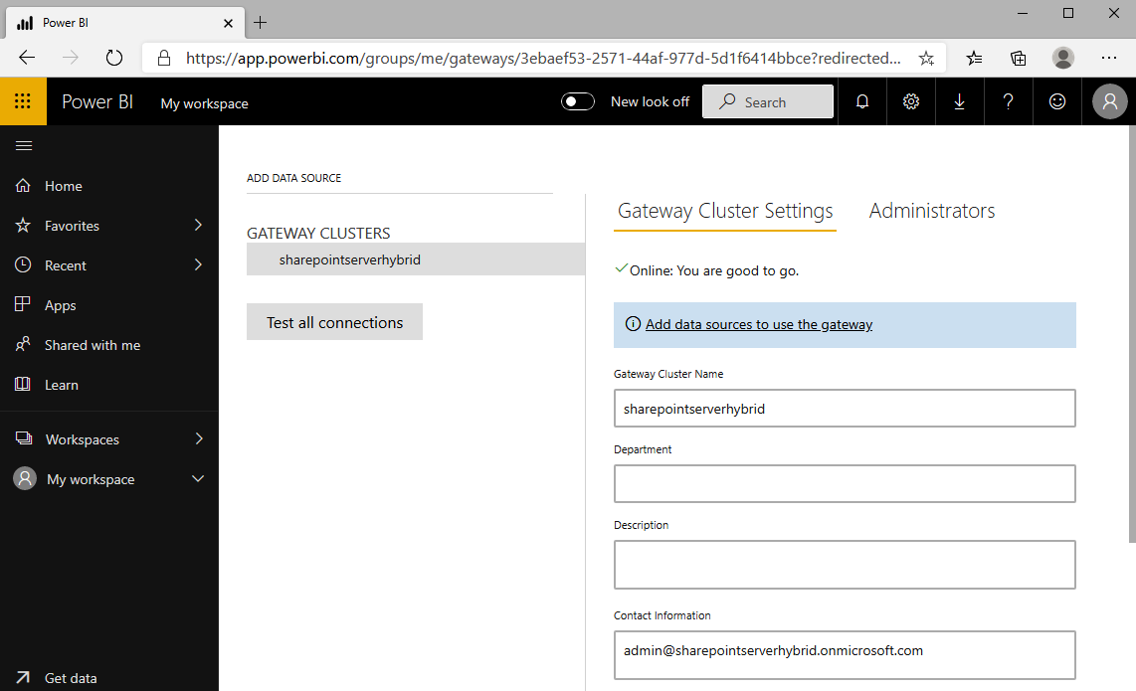
Task: Open the settings gear icon
Action: pos(910,101)
